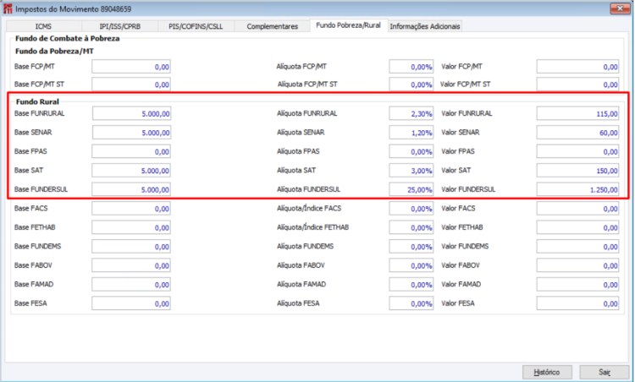Go to the Complementares tab
Viewport: 635px width, 382px height.
(272, 26)
